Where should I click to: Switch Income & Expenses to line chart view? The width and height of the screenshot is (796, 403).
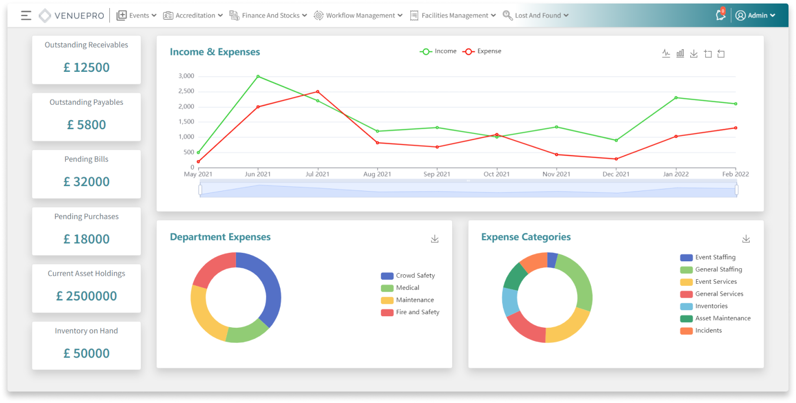tap(666, 53)
